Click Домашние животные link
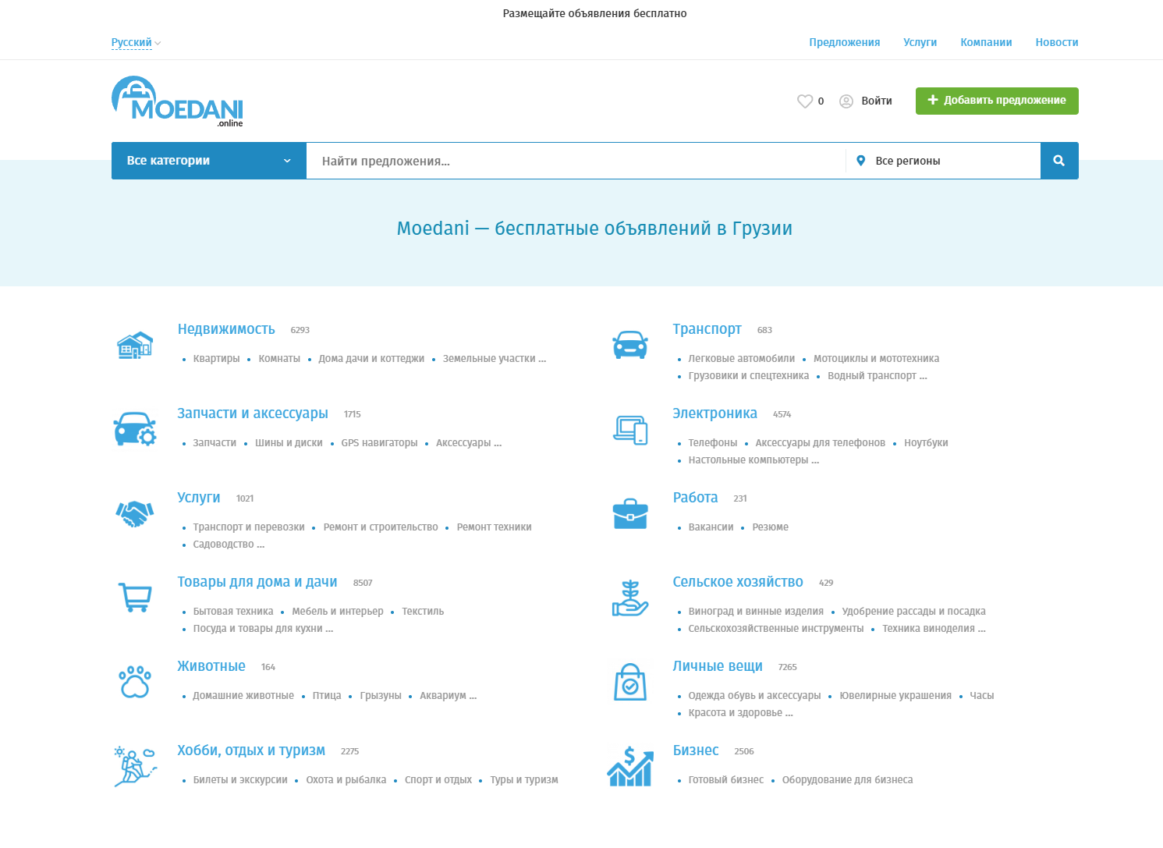This screenshot has width=1163, height=848. coord(243,696)
